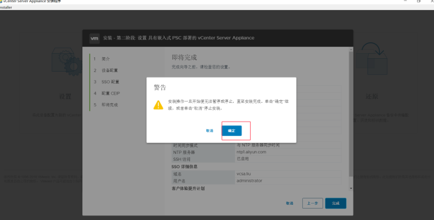Select step 4 配置 CEIP in sidebar

pyautogui.click(x=107, y=93)
